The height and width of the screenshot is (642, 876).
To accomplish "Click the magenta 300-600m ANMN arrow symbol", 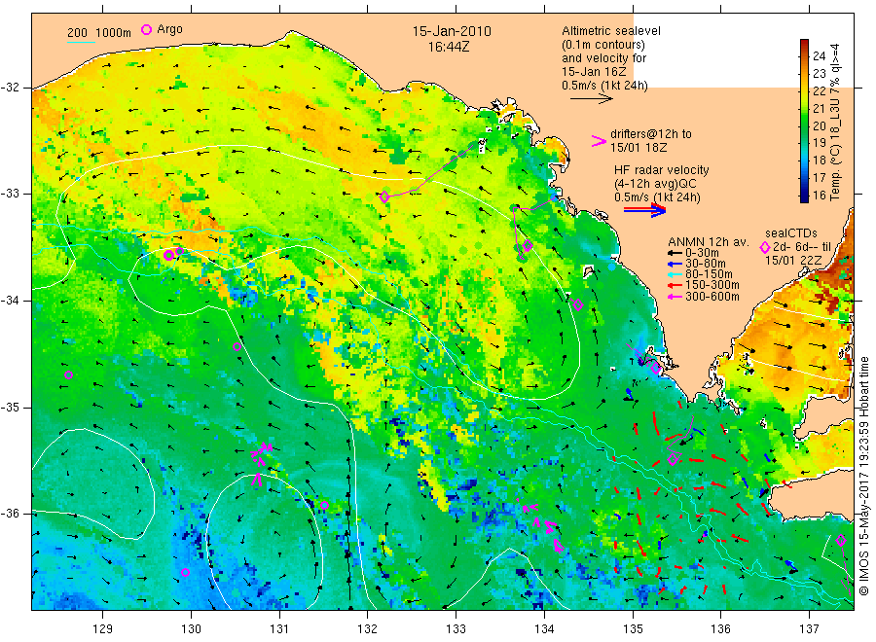I will (x=675, y=297).
